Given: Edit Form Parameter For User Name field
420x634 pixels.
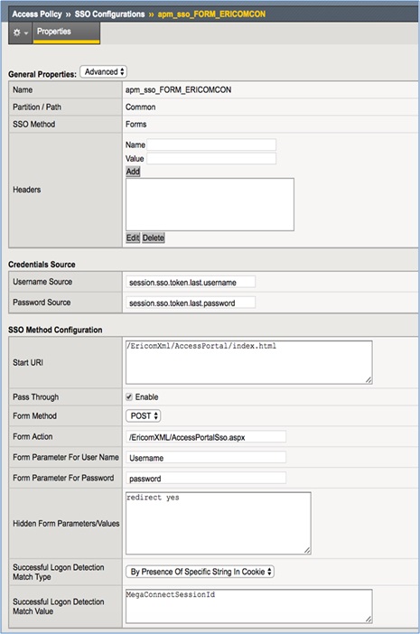Looking at the screenshot, I should (x=206, y=458).
